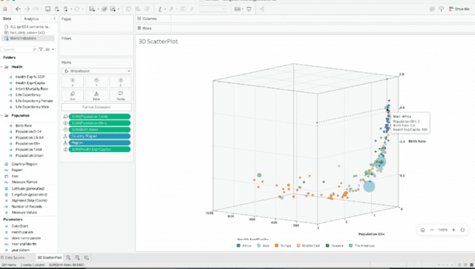
Task: Open the Data Source tab
Action: tap(13, 258)
